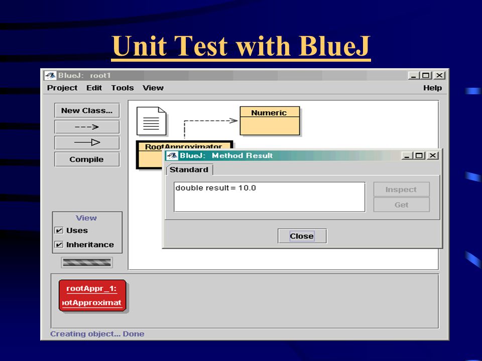482x361 pixels.
Task: Click the 'BlueJ: root1' title bar text
Action: point(84,75)
